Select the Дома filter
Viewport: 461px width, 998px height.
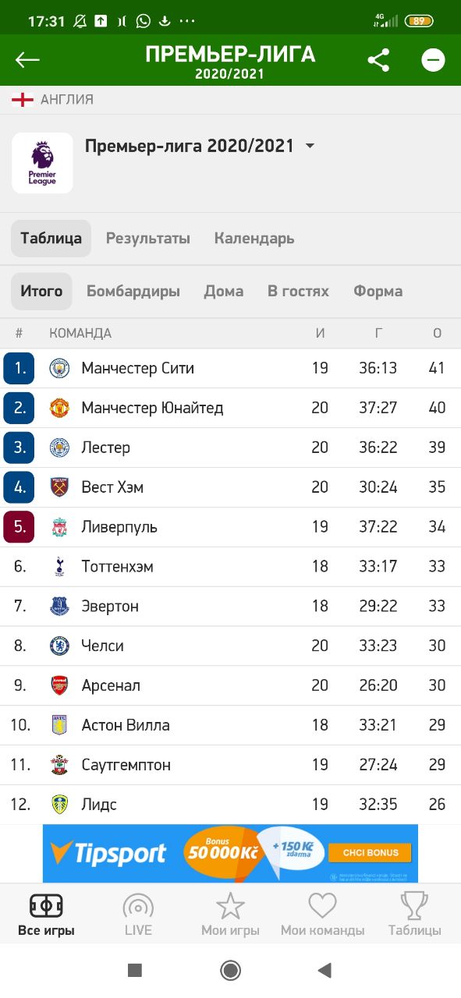click(x=224, y=292)
